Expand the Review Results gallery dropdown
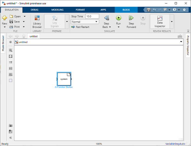The image size is (191, 146). click(172, 22)
